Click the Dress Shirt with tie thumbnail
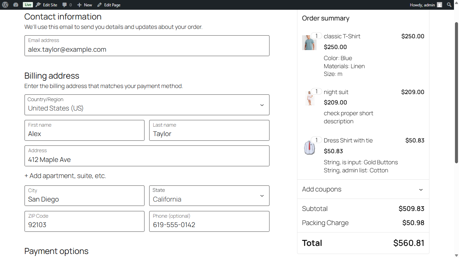The height and width of the screenshot is (258, 459). tap(309, 147)
